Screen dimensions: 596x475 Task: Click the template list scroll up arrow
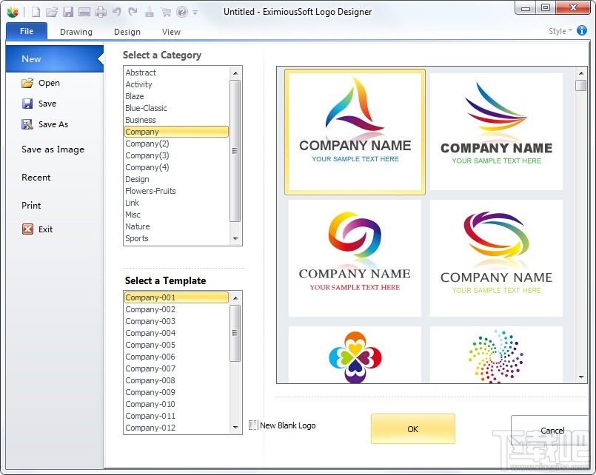[x=235, y=297]
